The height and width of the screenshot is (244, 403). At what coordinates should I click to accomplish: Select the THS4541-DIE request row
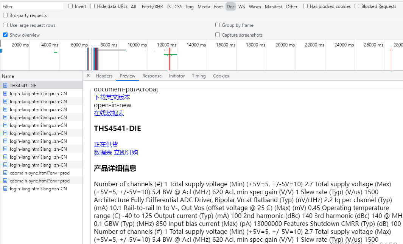click(x=41, y=85)
